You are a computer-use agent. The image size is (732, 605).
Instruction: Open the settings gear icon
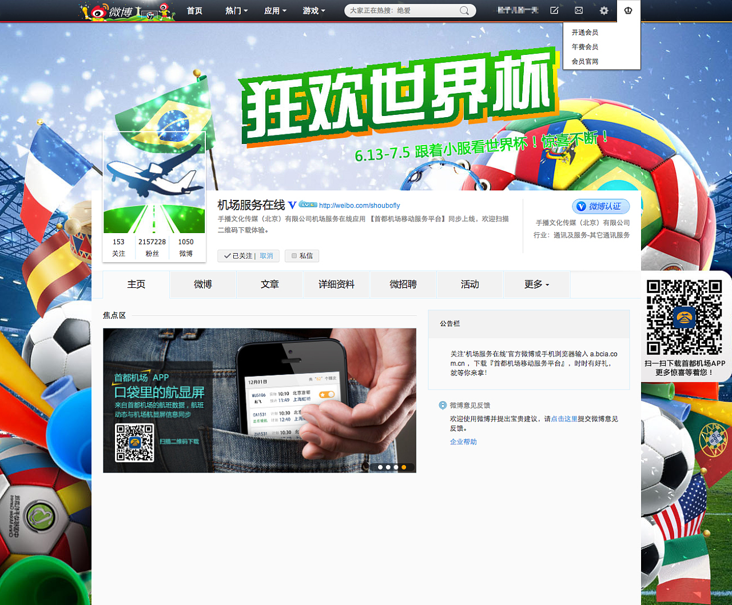click(604, 10)
